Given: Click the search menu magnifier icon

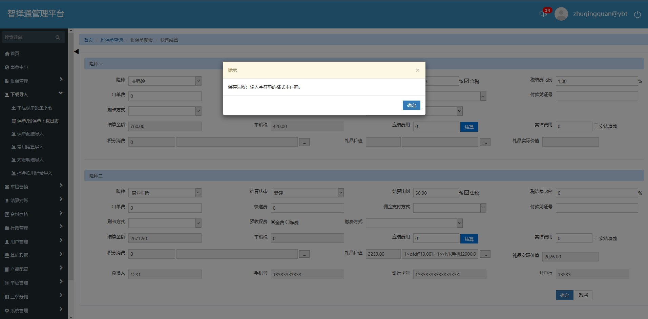Looking at the screenshot, I should (x=58, y=37).
